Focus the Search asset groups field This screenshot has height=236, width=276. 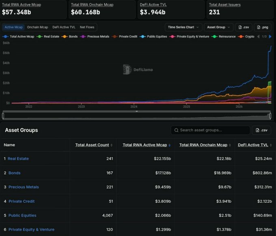coord(210,130)
